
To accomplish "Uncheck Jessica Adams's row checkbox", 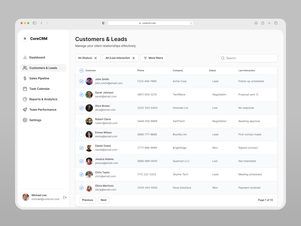I will (81, 161).
